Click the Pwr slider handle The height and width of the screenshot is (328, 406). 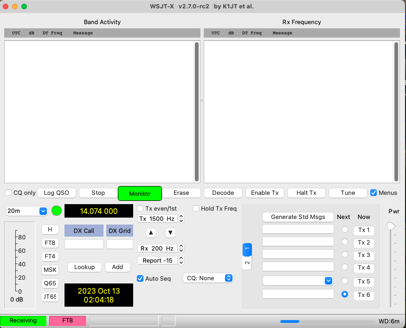coord(391,226)
